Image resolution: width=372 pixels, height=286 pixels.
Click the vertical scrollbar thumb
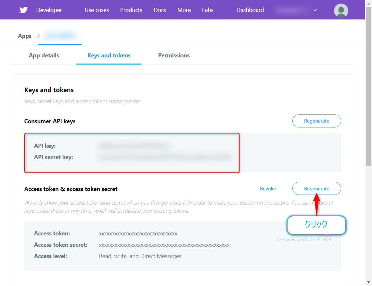(x=368, y=86)
